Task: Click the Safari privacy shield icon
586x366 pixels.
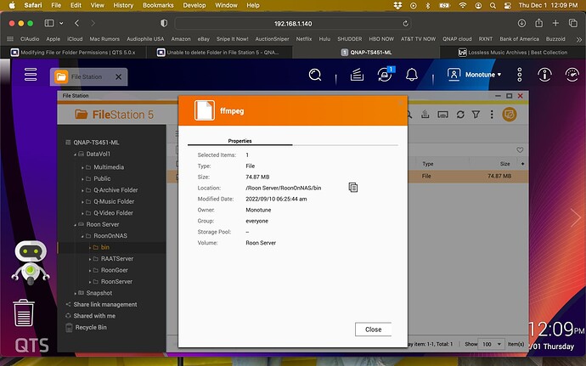Action: coord(164,23)
